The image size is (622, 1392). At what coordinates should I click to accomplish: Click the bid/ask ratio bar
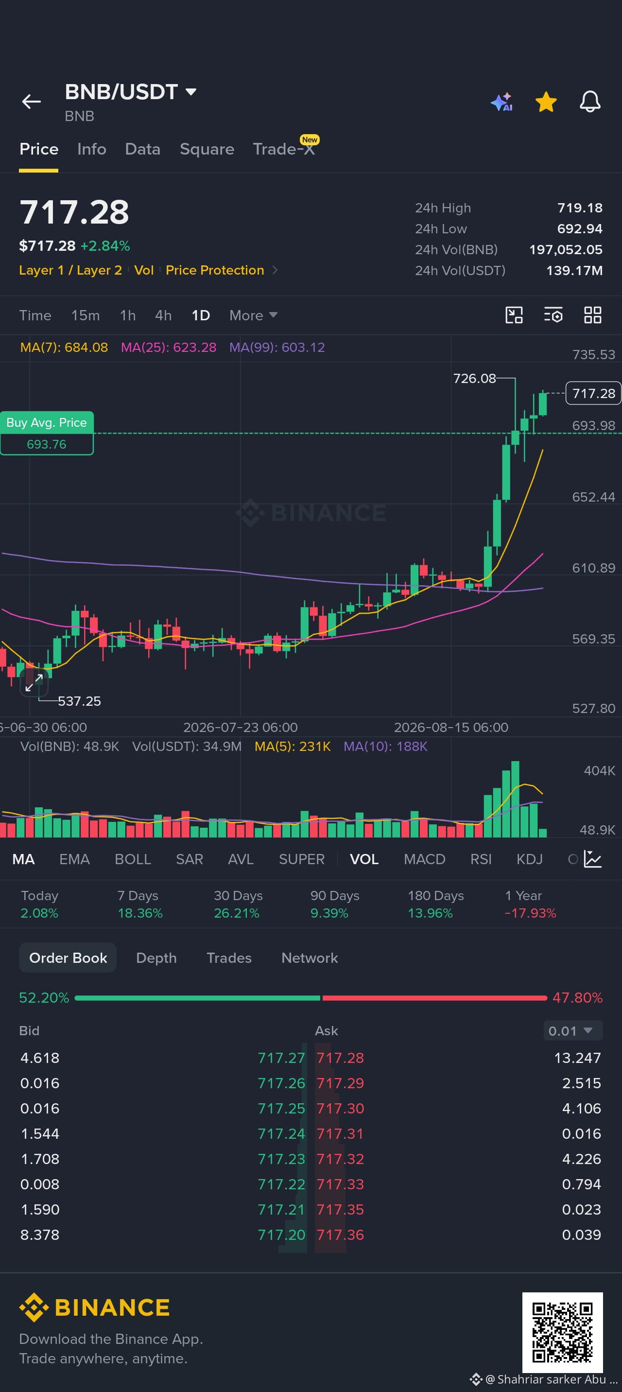click(x=311, y=998)
